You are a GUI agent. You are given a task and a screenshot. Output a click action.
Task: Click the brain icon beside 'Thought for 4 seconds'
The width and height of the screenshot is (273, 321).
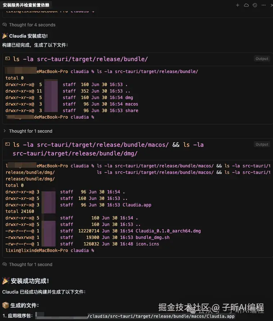pos(4,25)
